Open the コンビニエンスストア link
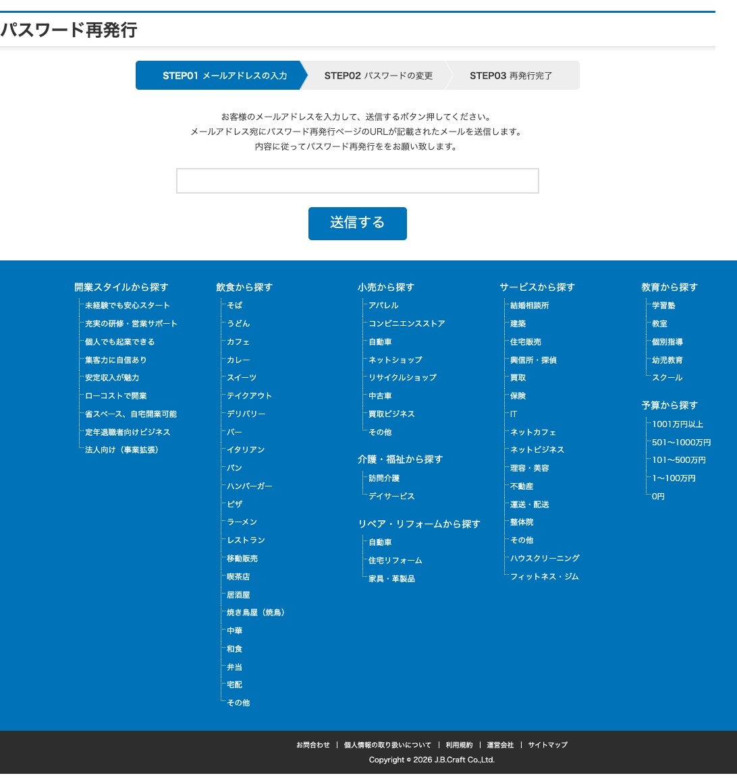The height and width of the screenshot is (784, 737). point(406,323)
